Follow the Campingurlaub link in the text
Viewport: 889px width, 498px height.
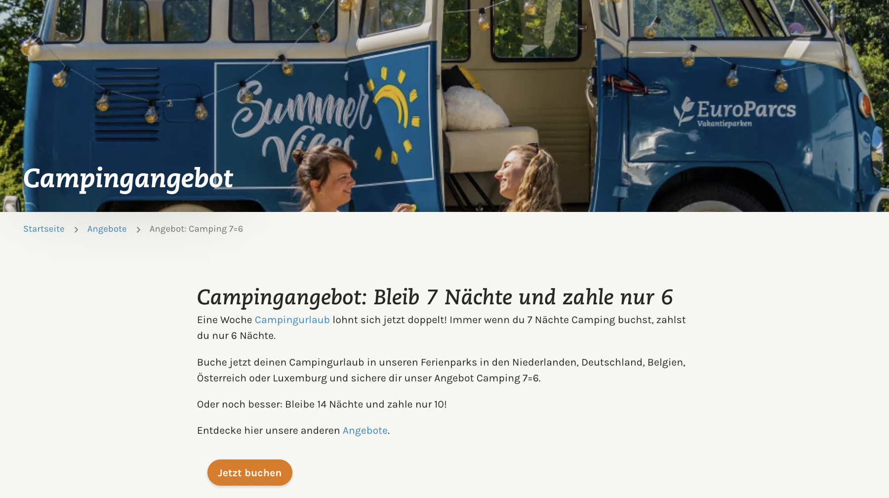point(292,320)
